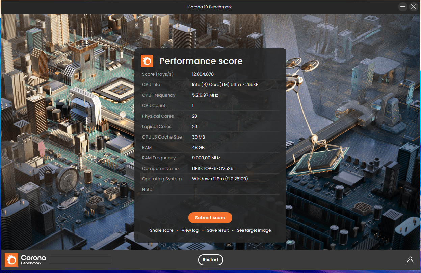Click the CPU Info row showing Ultra 7 265KF
Screen dimensions: 421x273
[x=225, y=84]
